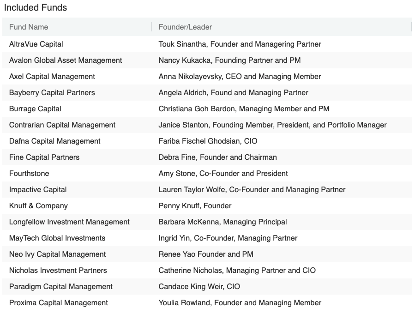415x314 pixels.
Task: Click Longfellow Investment Management entry
Action: [x=69, y=222]
